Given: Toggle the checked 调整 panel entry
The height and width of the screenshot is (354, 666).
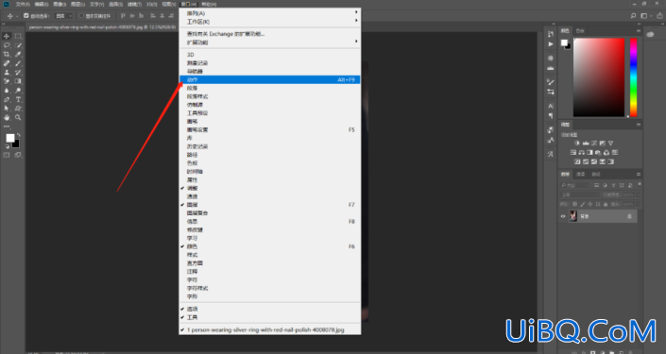Looking at the screenshot, I should tap(270, 188).
